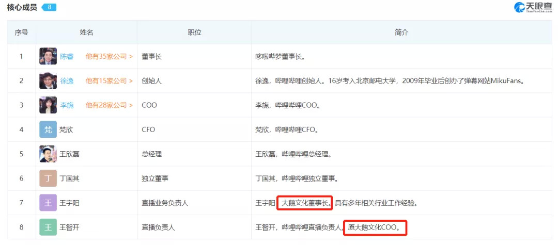
Task: Click row number 1
Action: [21, 56]
